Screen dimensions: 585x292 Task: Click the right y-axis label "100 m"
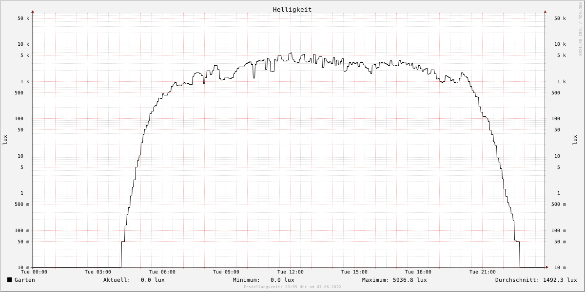pos(559,231)
